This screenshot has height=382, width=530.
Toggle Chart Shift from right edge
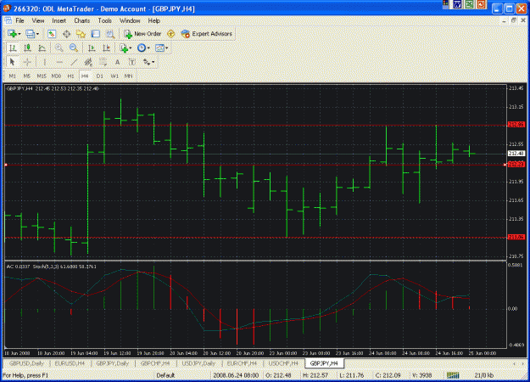[x=107, y=48]
